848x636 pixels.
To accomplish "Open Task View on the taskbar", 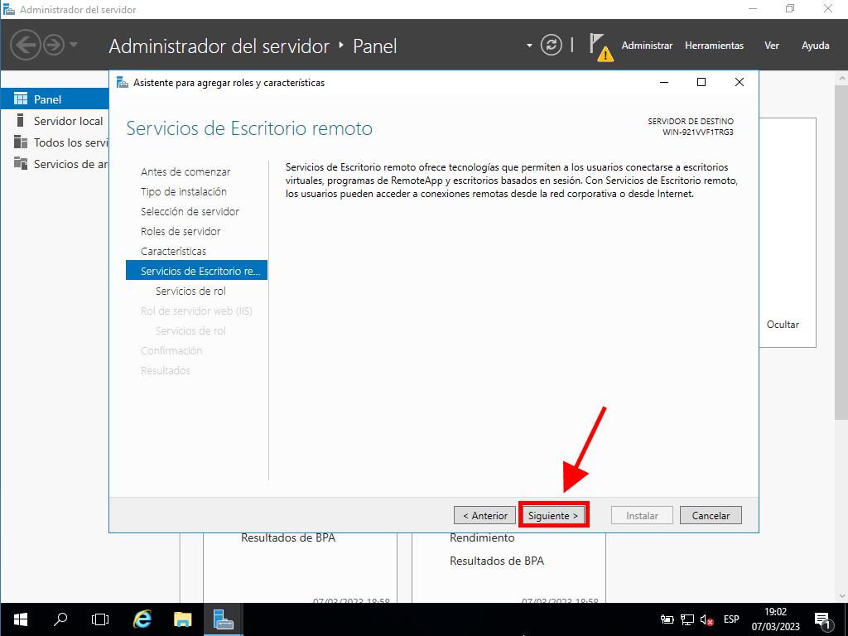I will coord(100,619).
